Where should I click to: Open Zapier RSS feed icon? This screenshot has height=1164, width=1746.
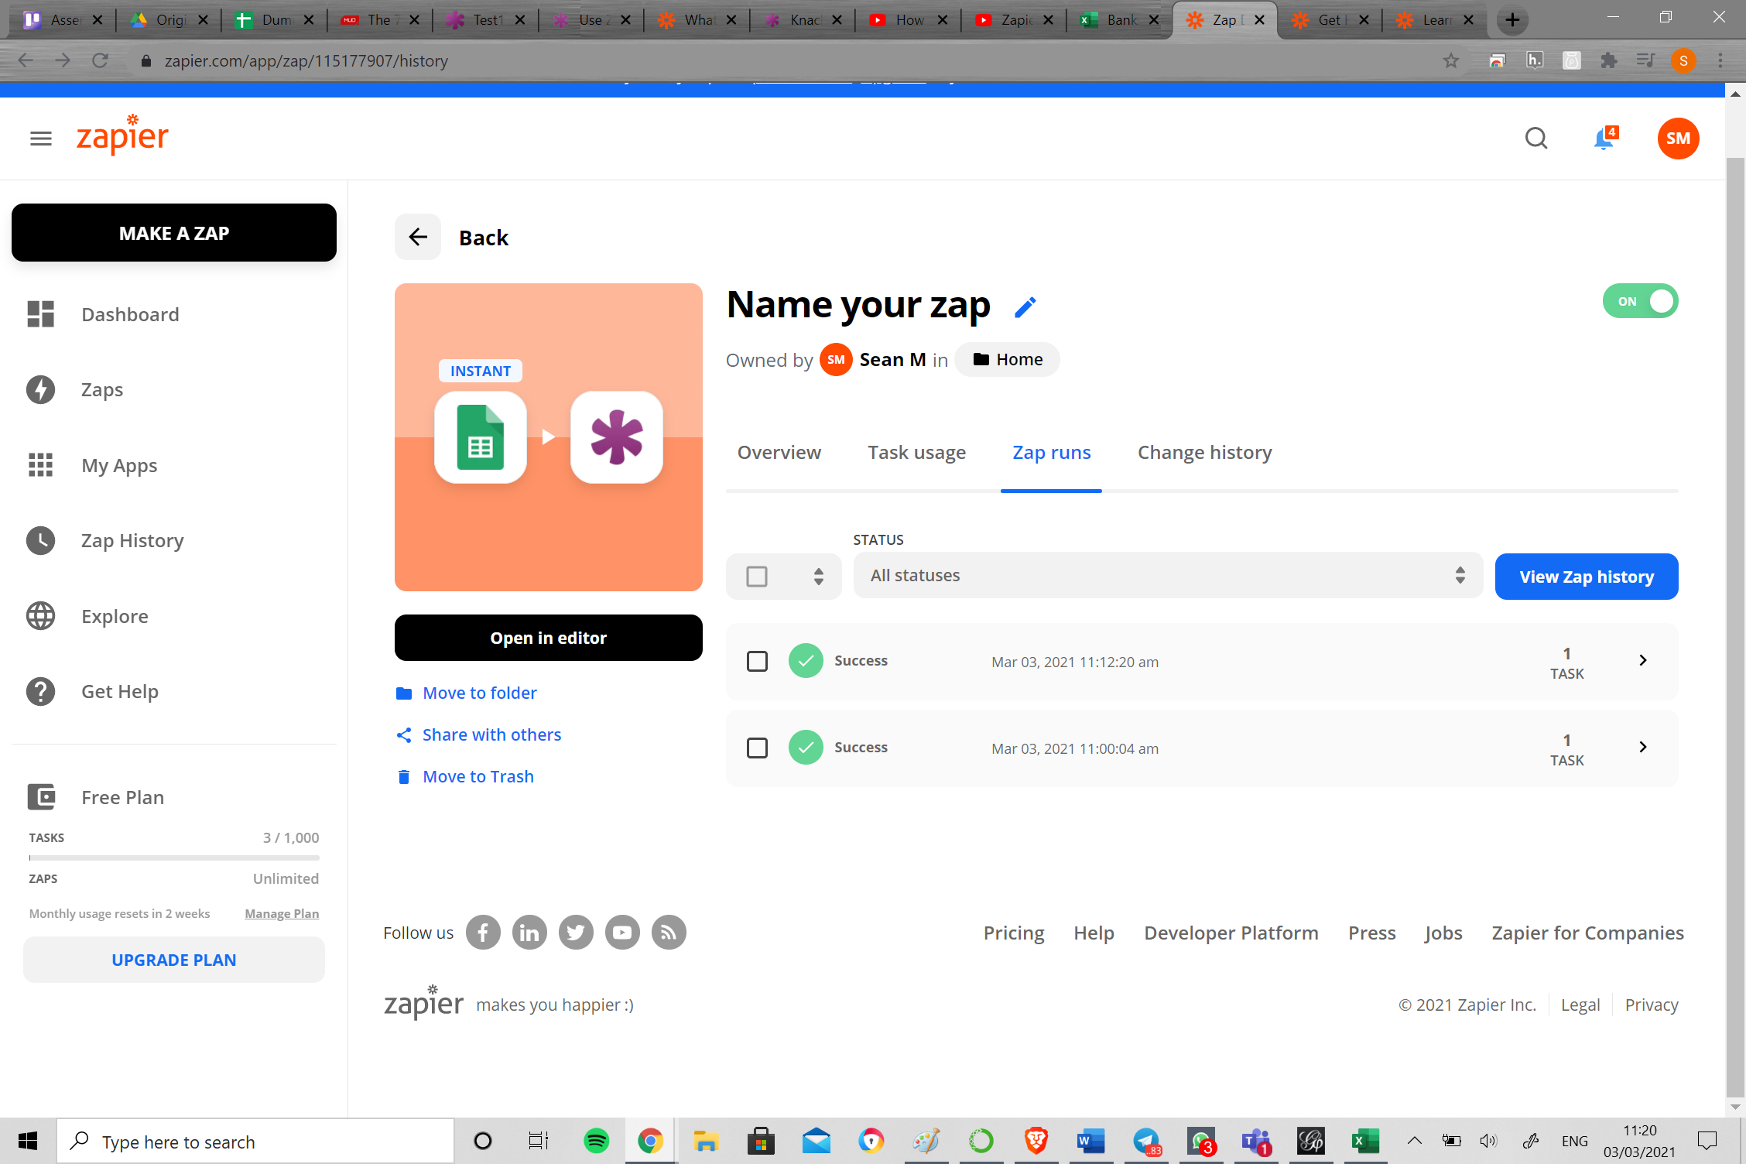point(669,933)
